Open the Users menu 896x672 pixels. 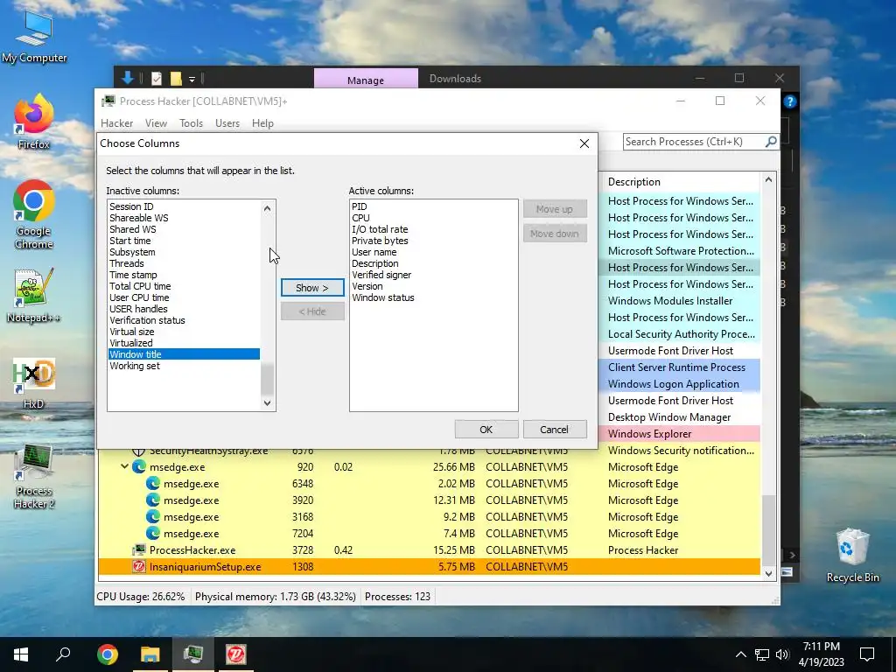227,122
